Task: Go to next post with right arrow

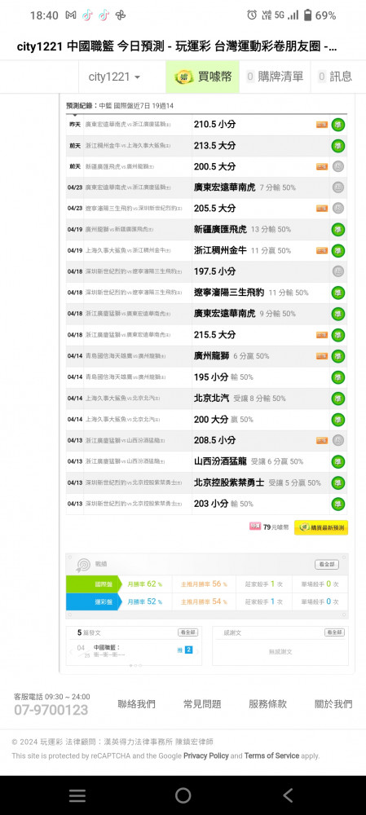Action: (197, 651)
